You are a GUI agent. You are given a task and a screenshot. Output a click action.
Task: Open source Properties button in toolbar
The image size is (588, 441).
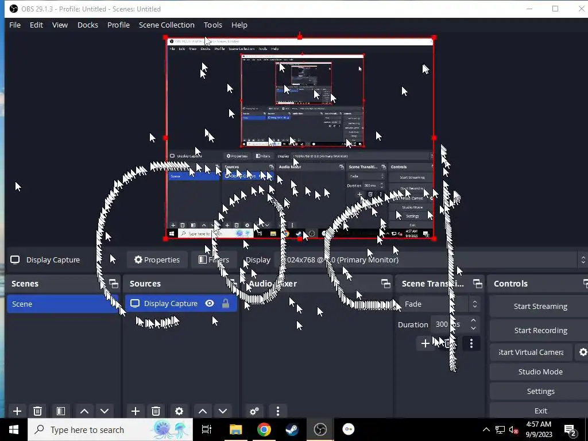pos(157,260)
